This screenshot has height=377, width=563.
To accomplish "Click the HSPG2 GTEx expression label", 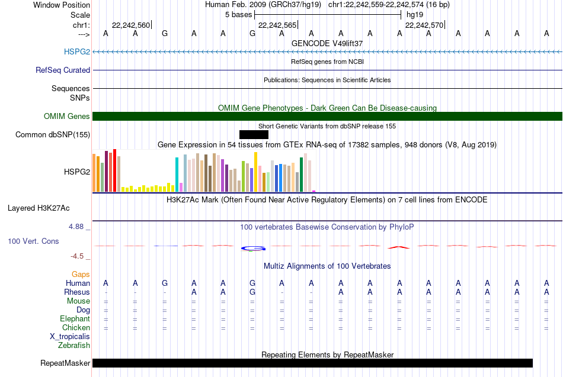I will point(77,172).
